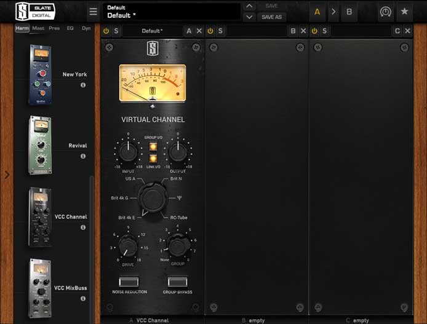Click small calibration screw below VU meter

(153, 106)
